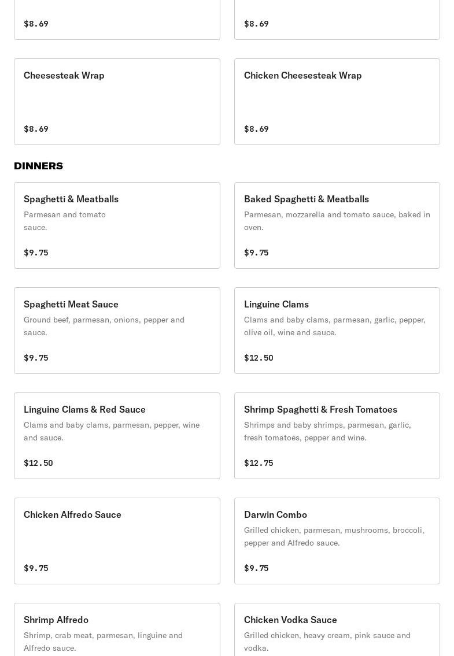This screenshot has width=454, height=656.
Task: Click the Chicken Vodka Sauce title
Action: pos(290,620)
